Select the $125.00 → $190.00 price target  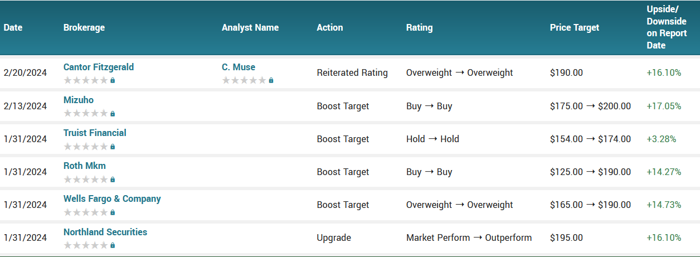point(591,172)
